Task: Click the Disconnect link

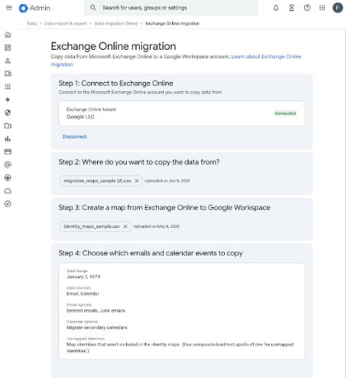Action: [74, 137]
